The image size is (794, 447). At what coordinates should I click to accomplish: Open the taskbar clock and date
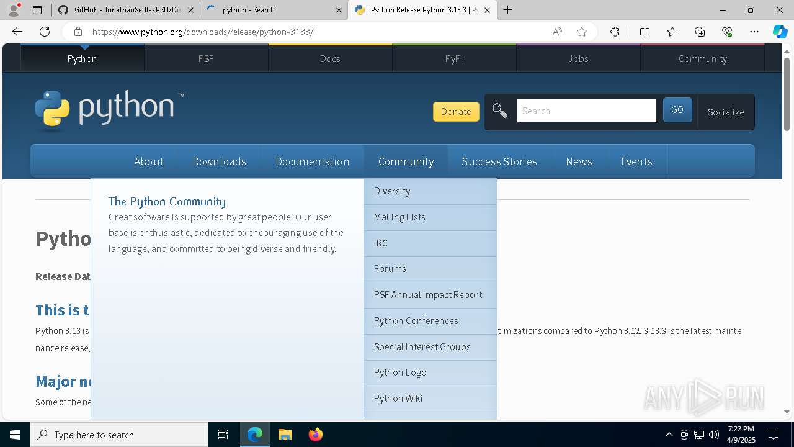(x=741, y=435)
